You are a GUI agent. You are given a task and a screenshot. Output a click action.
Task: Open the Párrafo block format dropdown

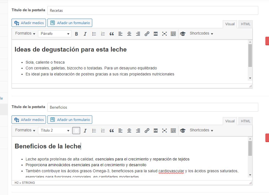pos(55,34)
